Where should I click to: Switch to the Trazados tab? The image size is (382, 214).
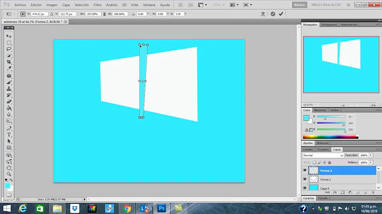(x=323, y=149)
